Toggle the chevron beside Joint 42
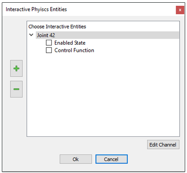 31,35
